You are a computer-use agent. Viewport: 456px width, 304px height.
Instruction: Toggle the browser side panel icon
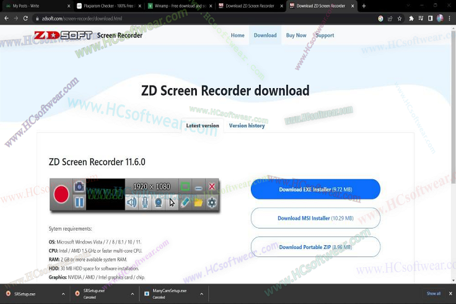tap(431, 18)
